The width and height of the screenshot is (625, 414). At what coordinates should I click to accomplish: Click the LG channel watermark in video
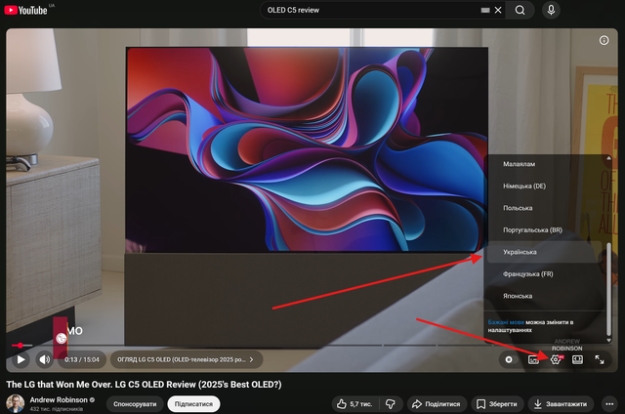click(61, 338)
